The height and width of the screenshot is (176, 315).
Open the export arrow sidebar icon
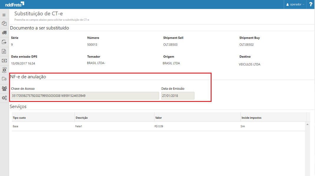pyautogui.click(x=4, y=42)
